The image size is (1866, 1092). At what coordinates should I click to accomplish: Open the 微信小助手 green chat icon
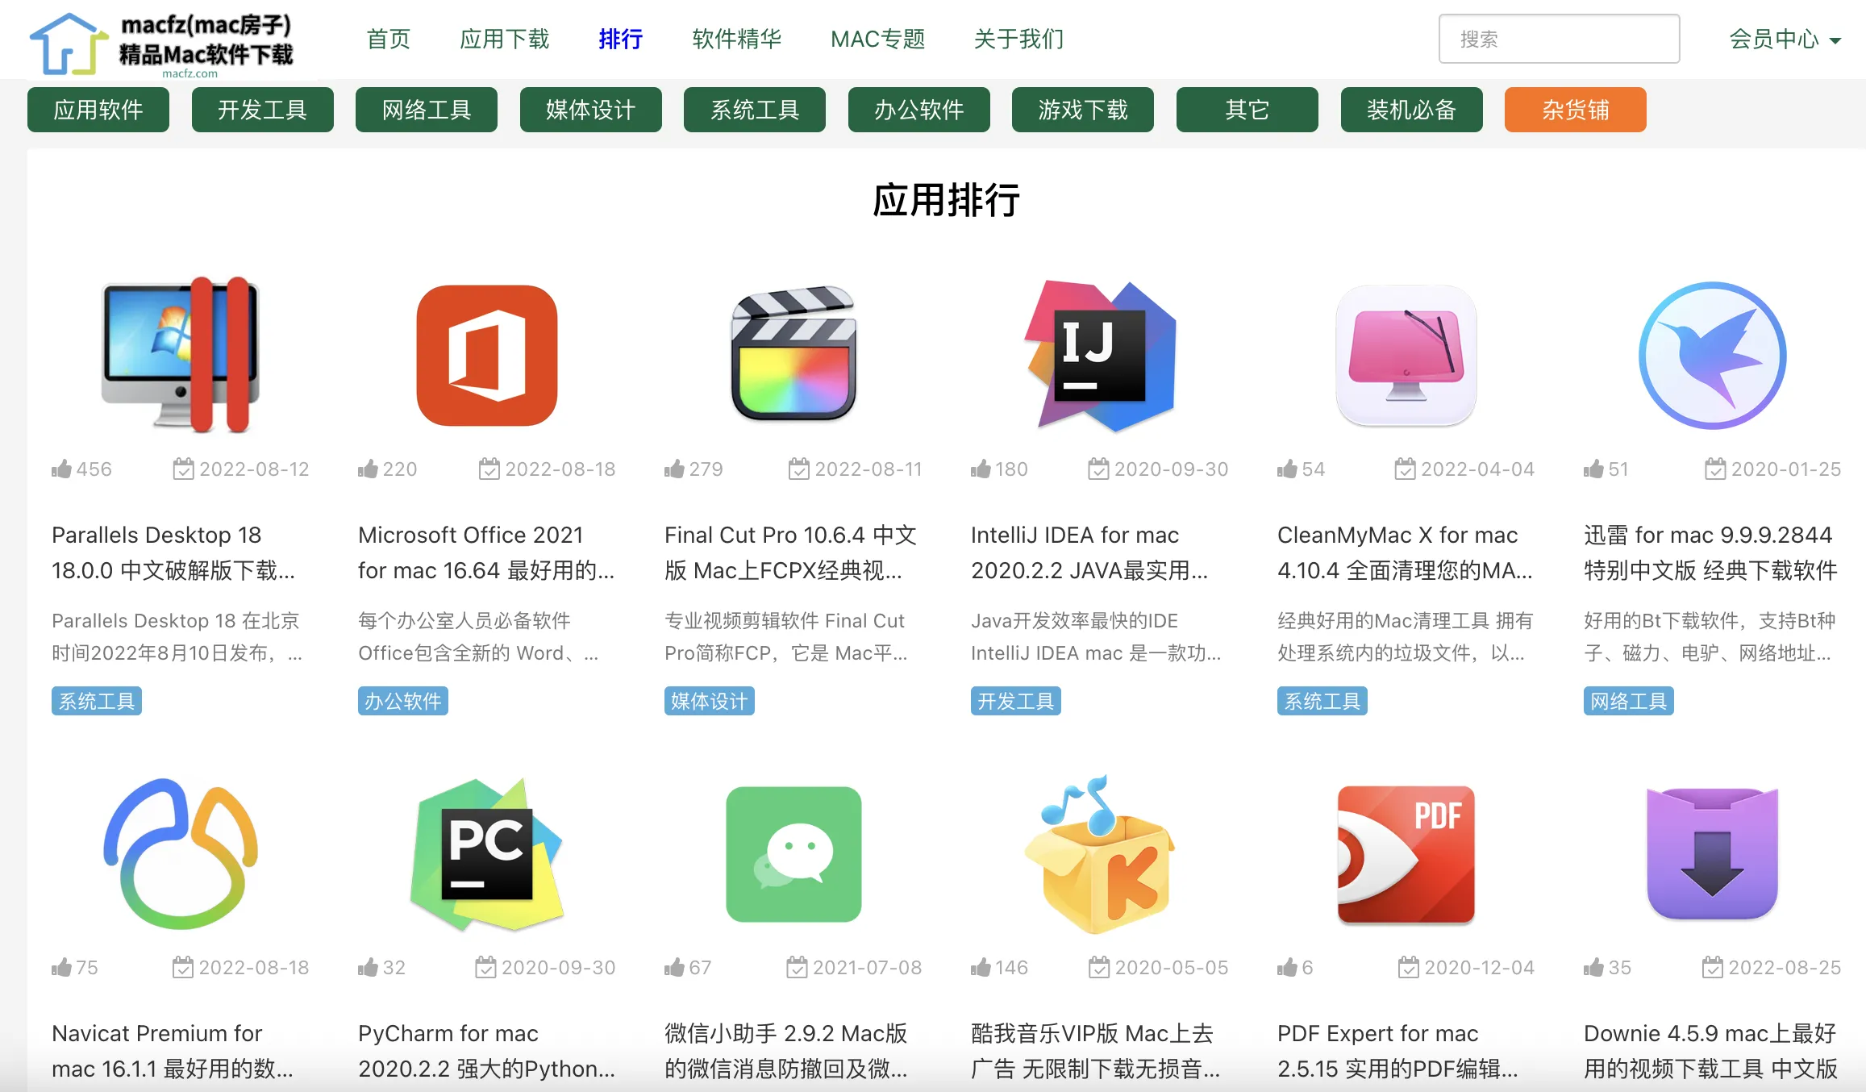793,854
